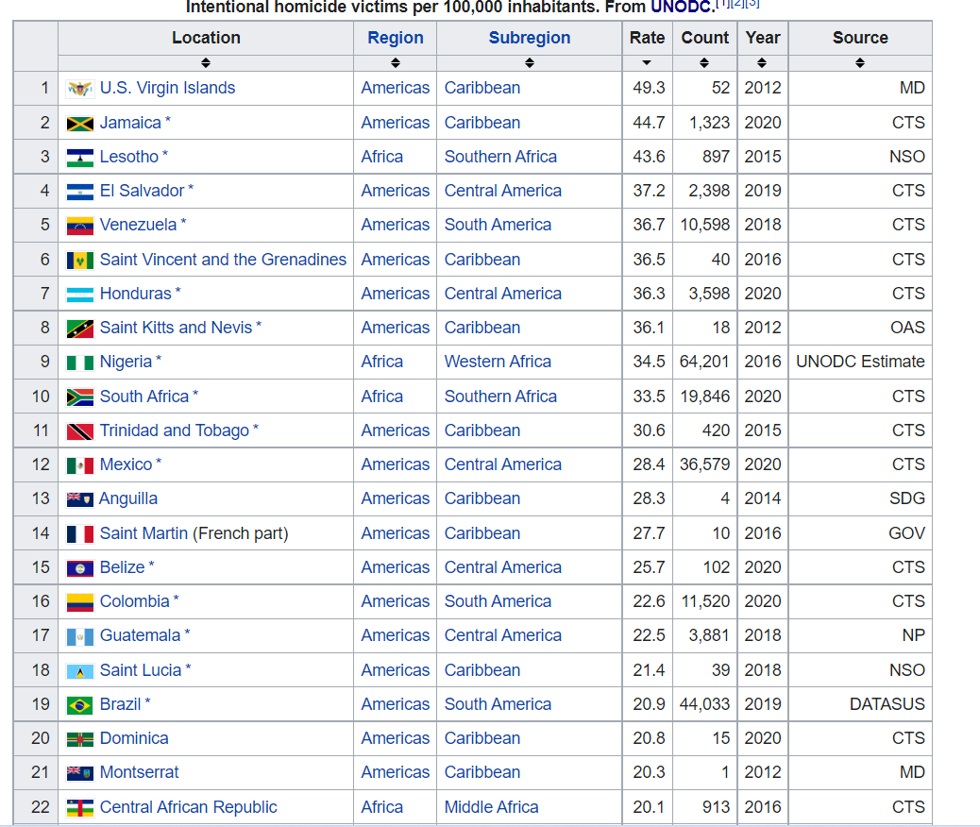The height and width of the screenshot is (827, 980).
Task: Click the U.S. Virgin Islands flag icon
Action: click(x=80, y=89)
